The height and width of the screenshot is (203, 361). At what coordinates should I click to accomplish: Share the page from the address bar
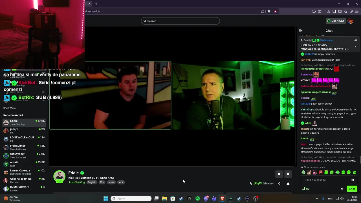262,11
